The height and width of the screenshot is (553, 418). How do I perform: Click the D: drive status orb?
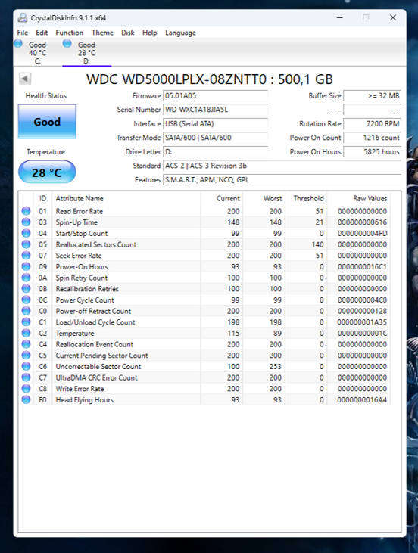pos(67,44)
